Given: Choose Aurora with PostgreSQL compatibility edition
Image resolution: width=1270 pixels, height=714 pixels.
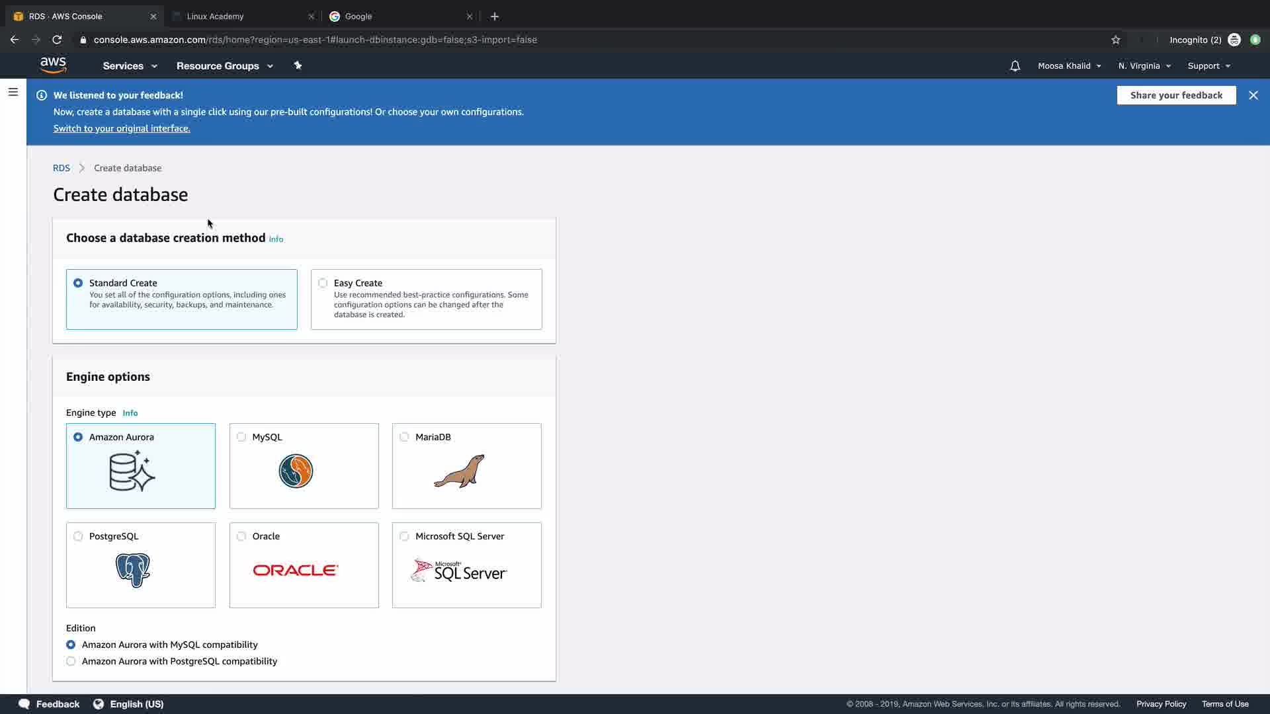Looking at the screenshot, I should [71, 661].
